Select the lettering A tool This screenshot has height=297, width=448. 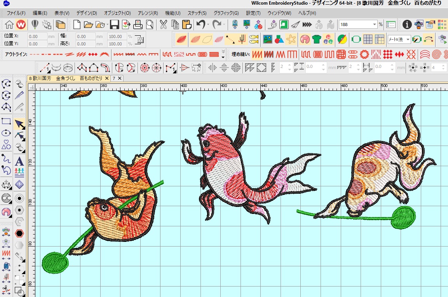click(x=19, y=162)
